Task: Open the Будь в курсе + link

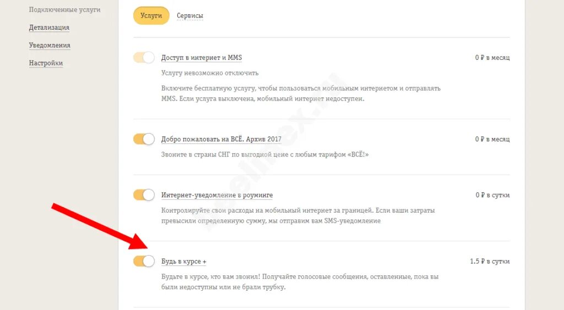Action: click(x=183, y=262)
